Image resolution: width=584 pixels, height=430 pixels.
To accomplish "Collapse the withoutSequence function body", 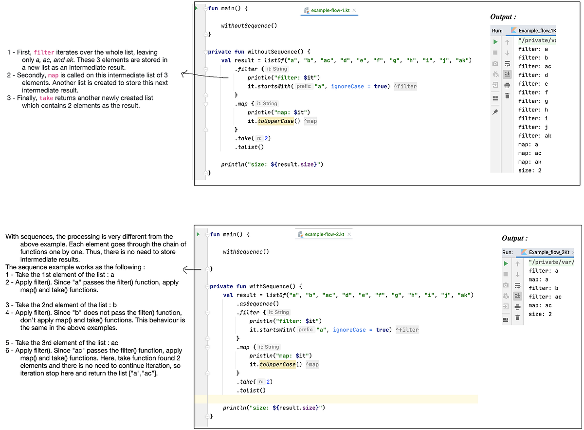I will click(205, 52).
